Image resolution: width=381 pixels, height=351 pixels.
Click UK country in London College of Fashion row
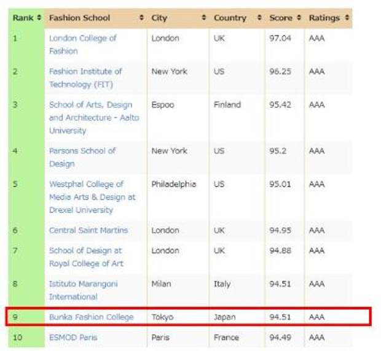219,38
